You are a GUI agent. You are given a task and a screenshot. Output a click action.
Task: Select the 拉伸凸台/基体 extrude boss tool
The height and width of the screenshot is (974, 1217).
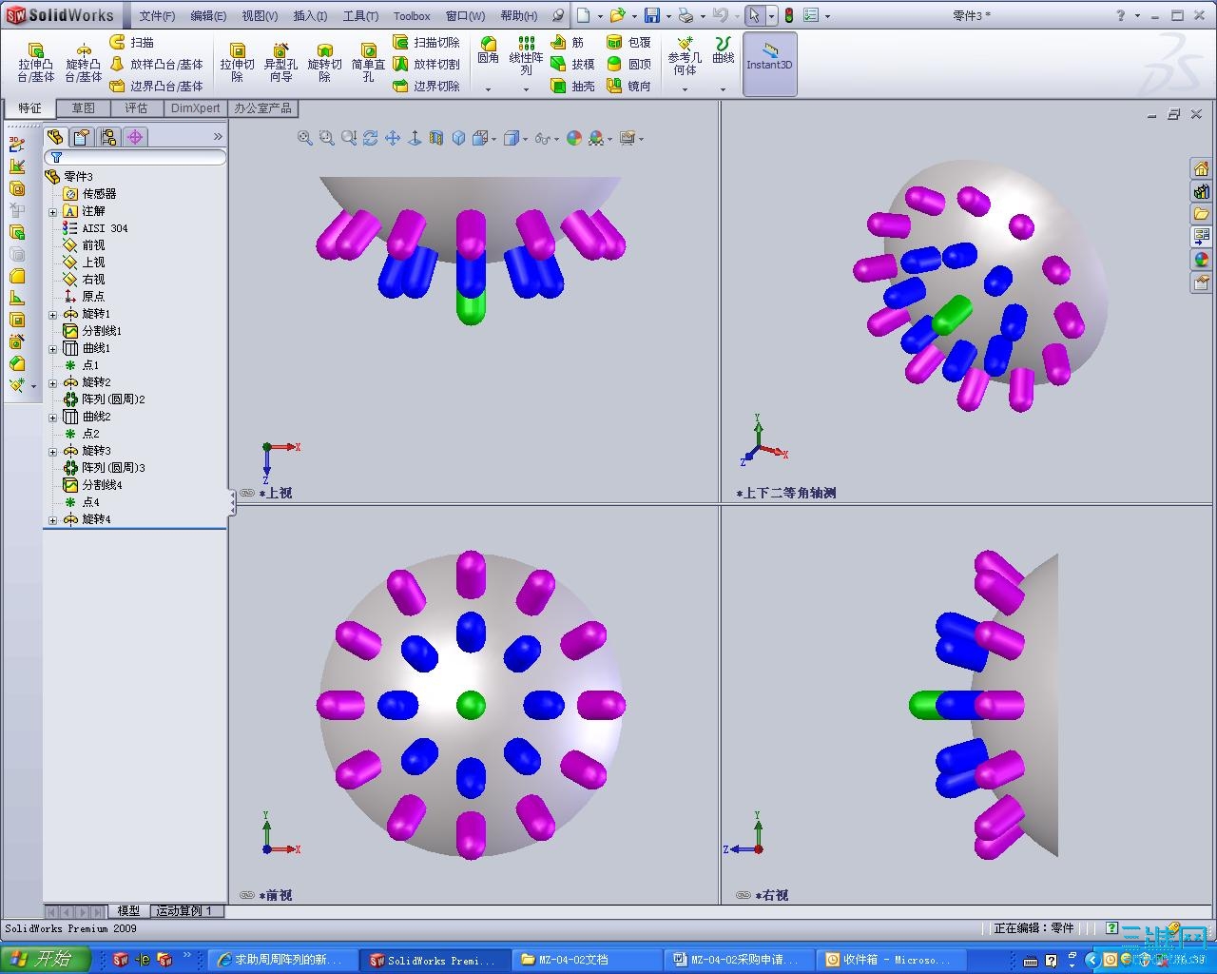coord(35,63)
